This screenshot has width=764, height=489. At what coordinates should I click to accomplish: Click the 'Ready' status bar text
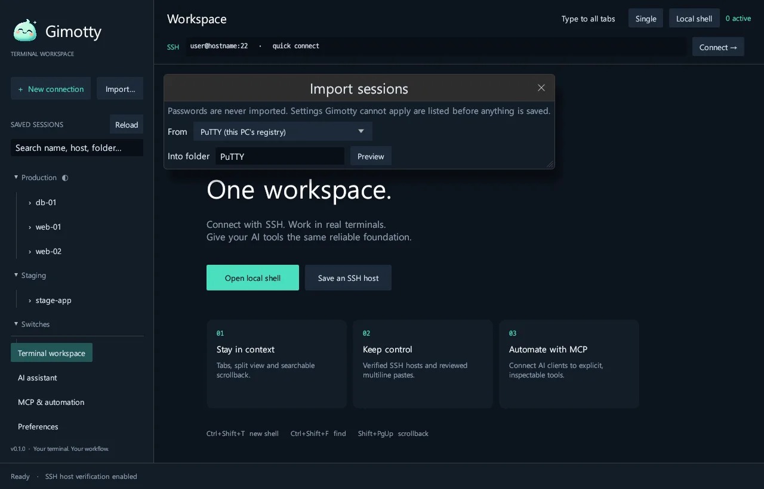point(20,476)
